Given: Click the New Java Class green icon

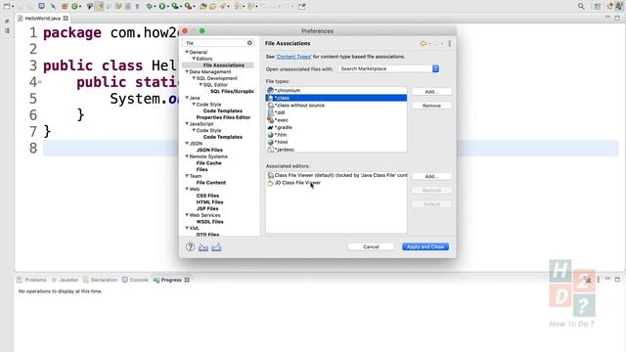Looking at the screenshot, I should (74, 6).
